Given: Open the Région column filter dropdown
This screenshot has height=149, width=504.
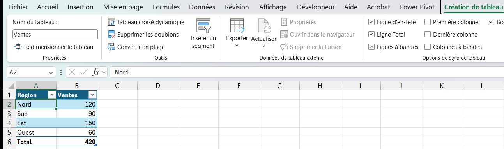Looking at the screenshot, I should (x=52, y=95).
